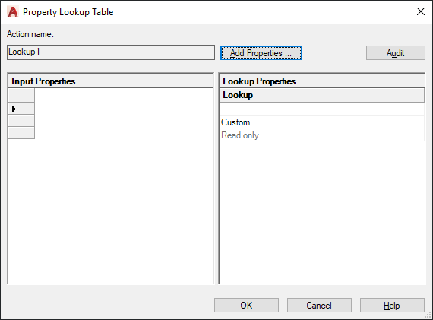433x320 pixels.
Task: Select the first row header cell in Input Properties
Action: pos(21,95)
